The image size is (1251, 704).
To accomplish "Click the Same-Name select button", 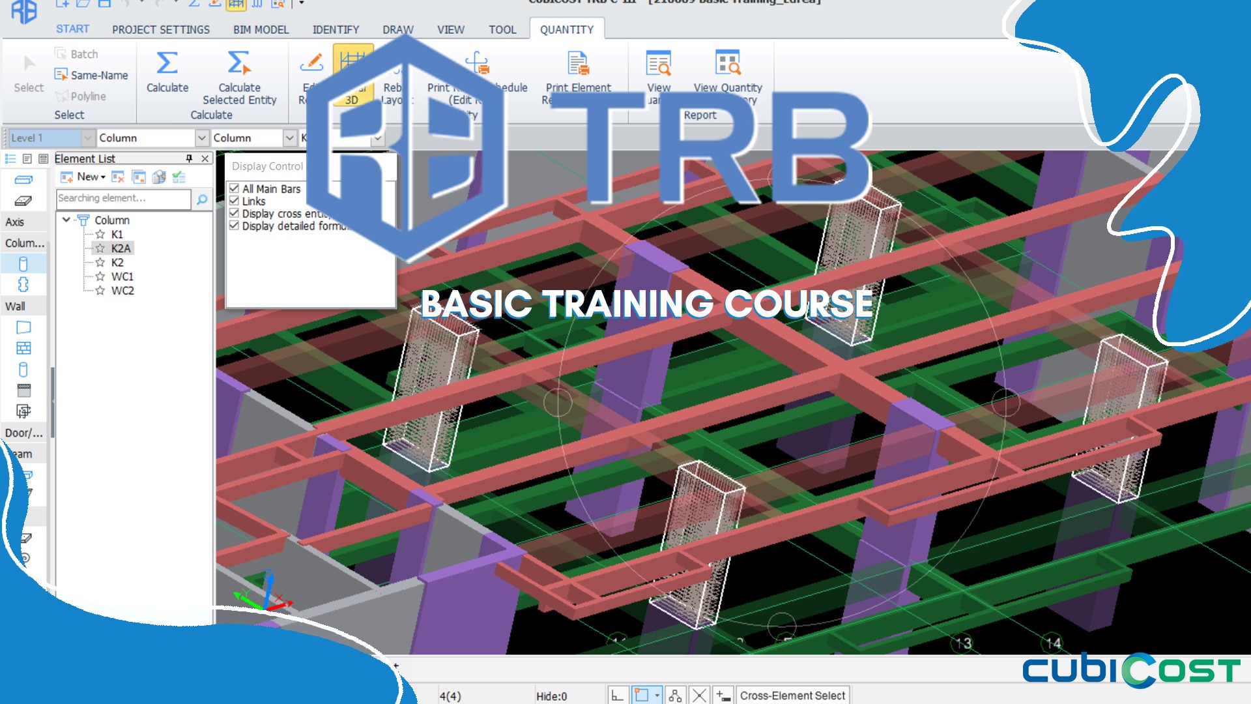I will (x=91, y=75).
